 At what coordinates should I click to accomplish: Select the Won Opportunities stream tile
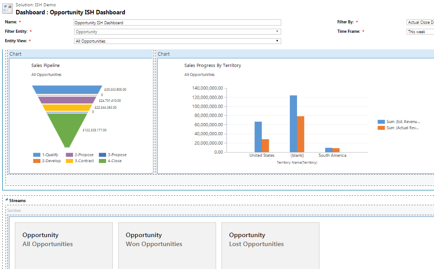167,246
